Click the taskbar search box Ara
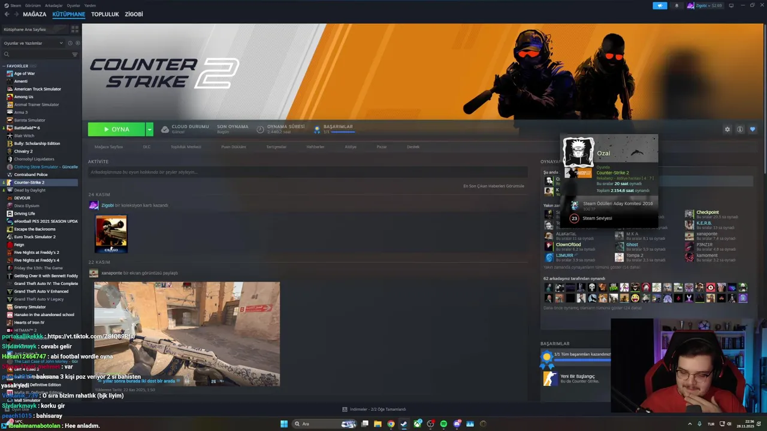The image size is (767, 431). point(325,424)
